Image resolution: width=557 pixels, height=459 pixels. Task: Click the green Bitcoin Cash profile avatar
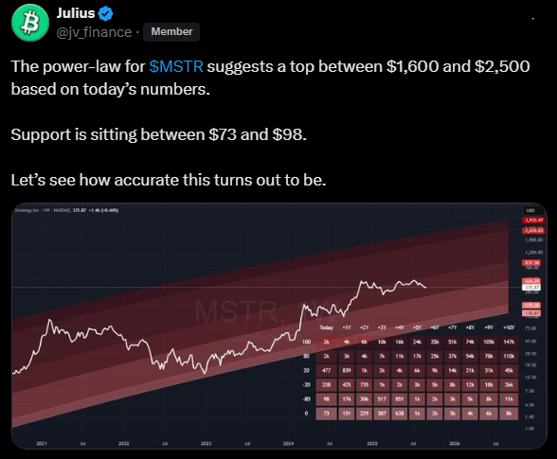pos(30,23)
